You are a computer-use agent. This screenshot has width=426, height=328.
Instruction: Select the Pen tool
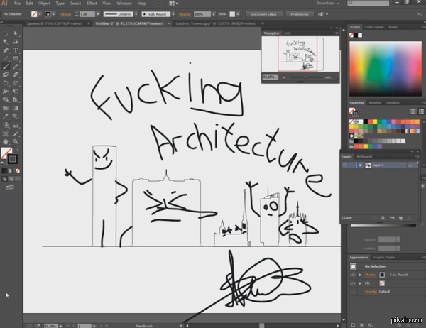click(x=6, y=50)
